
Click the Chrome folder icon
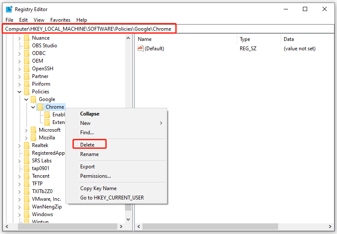click(40, 107)
